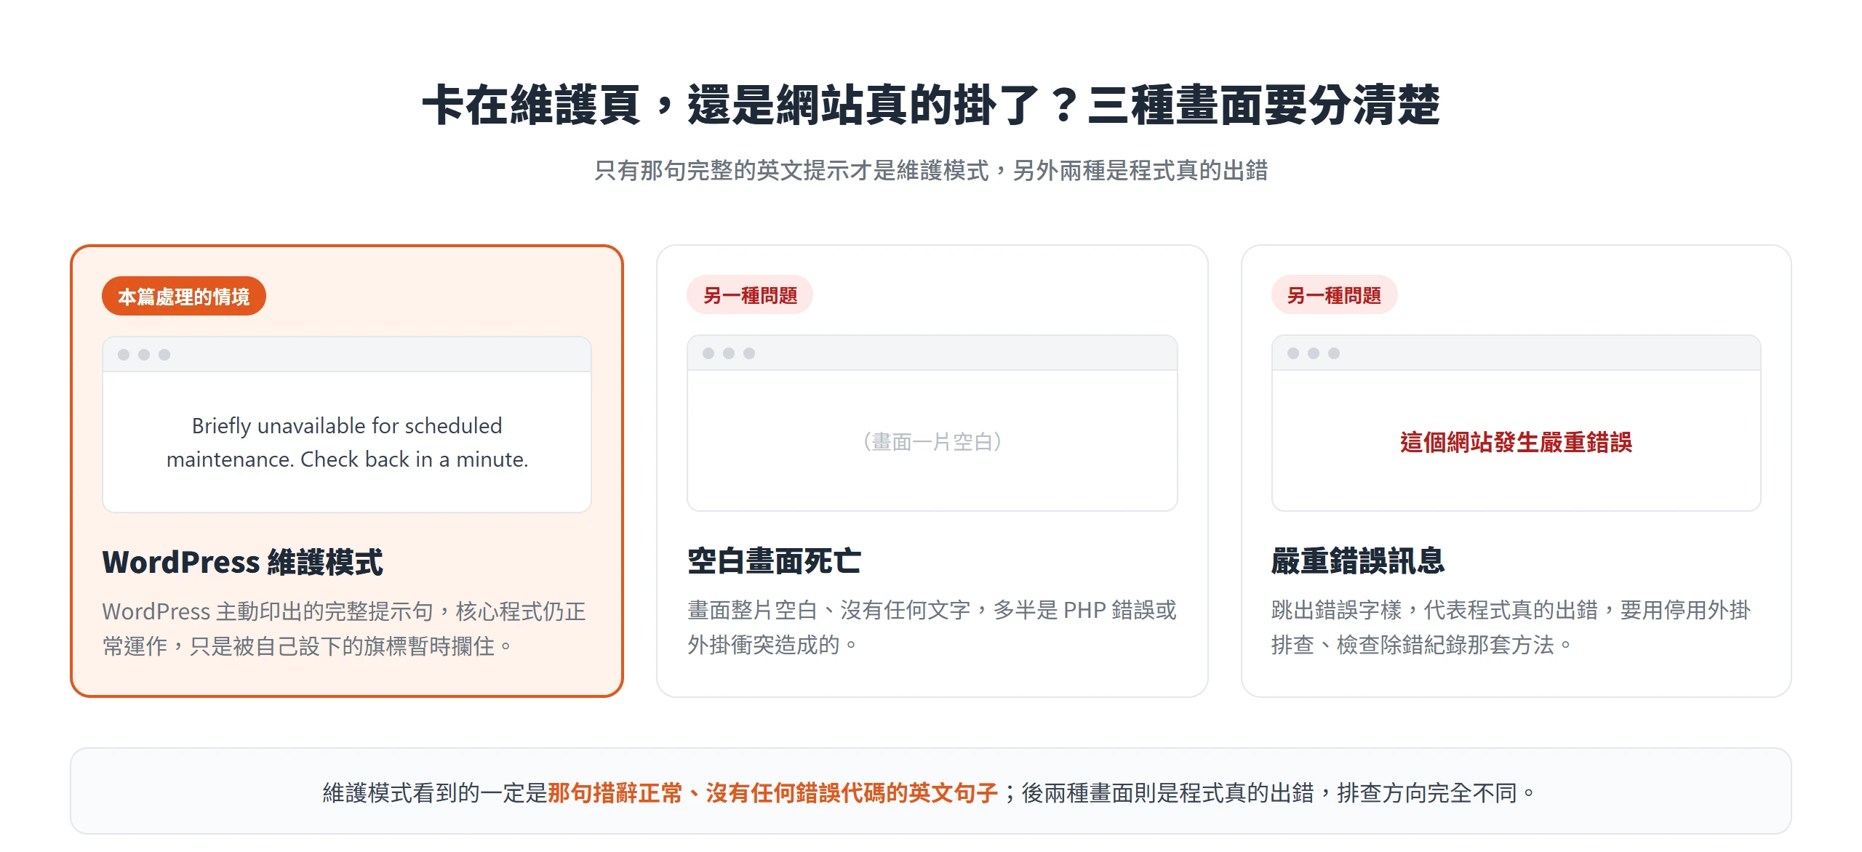1862x852 pixels.
Task: Click the card title 嚴重錯誤訊息
Action: [1358, 560]
